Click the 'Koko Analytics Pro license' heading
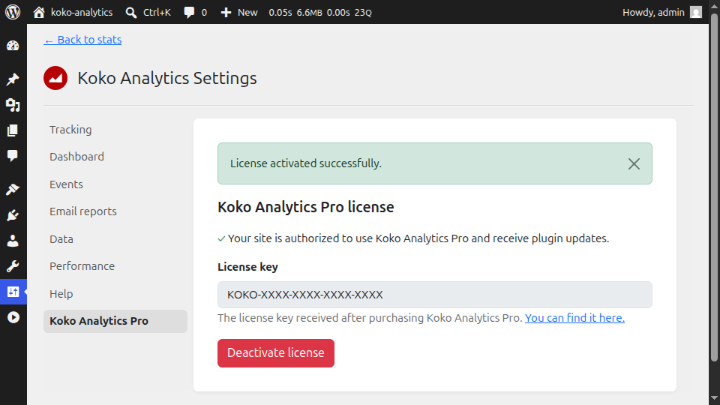720x405 pixels. click(305, 207)
